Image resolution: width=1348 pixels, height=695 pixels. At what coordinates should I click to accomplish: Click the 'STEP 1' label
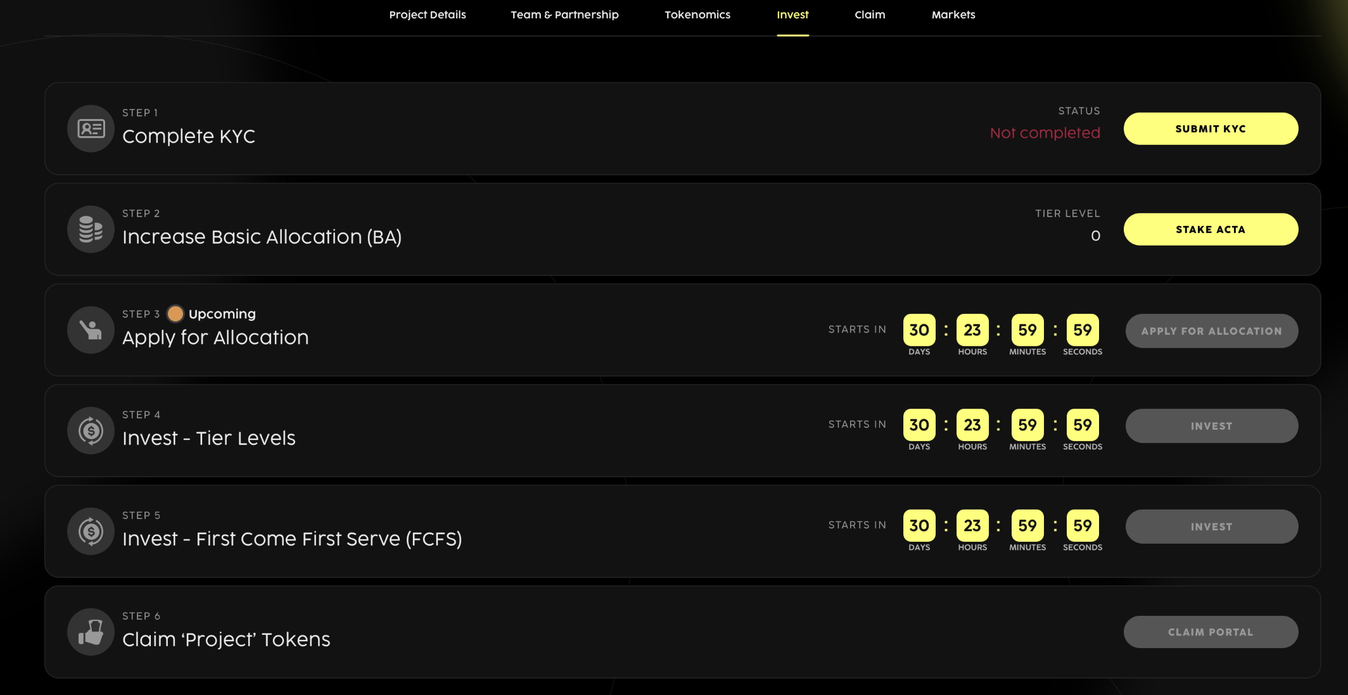pyautogui.click(x=140, y=113)
